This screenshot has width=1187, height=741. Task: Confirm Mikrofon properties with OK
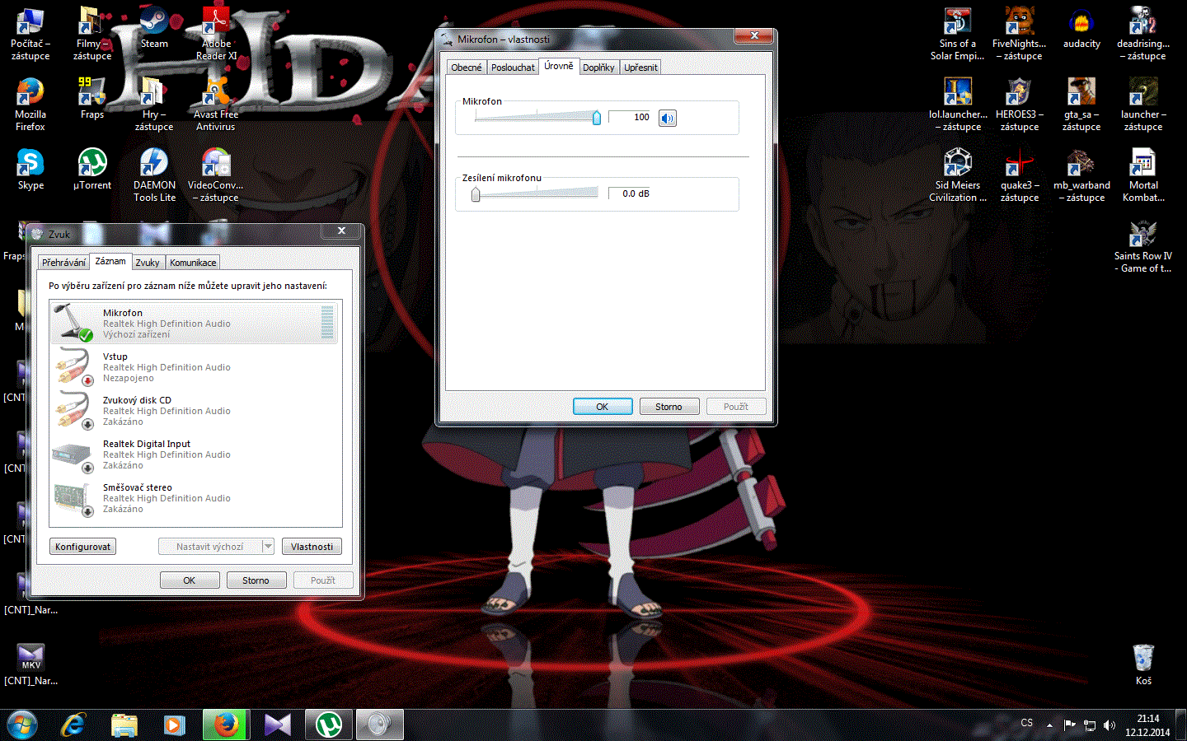603,407
